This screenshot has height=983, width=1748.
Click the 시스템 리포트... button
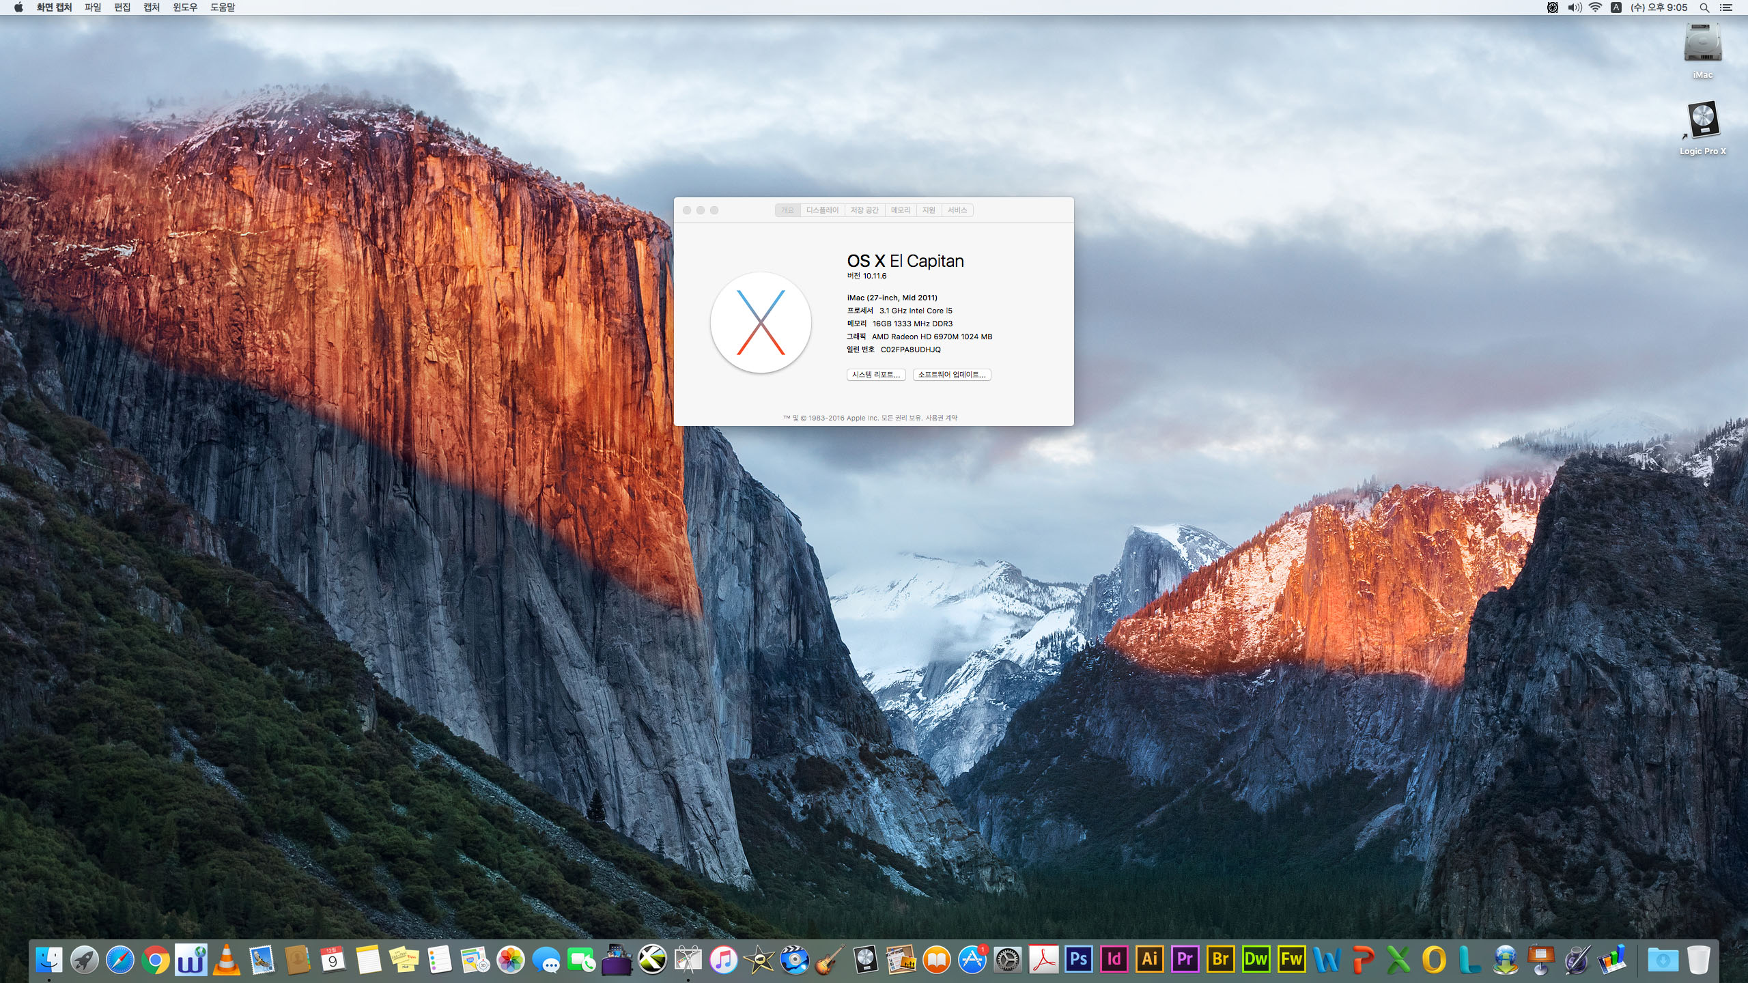point(876,375)
